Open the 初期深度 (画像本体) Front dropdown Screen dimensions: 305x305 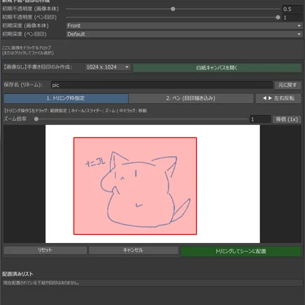tap(185, 26)
